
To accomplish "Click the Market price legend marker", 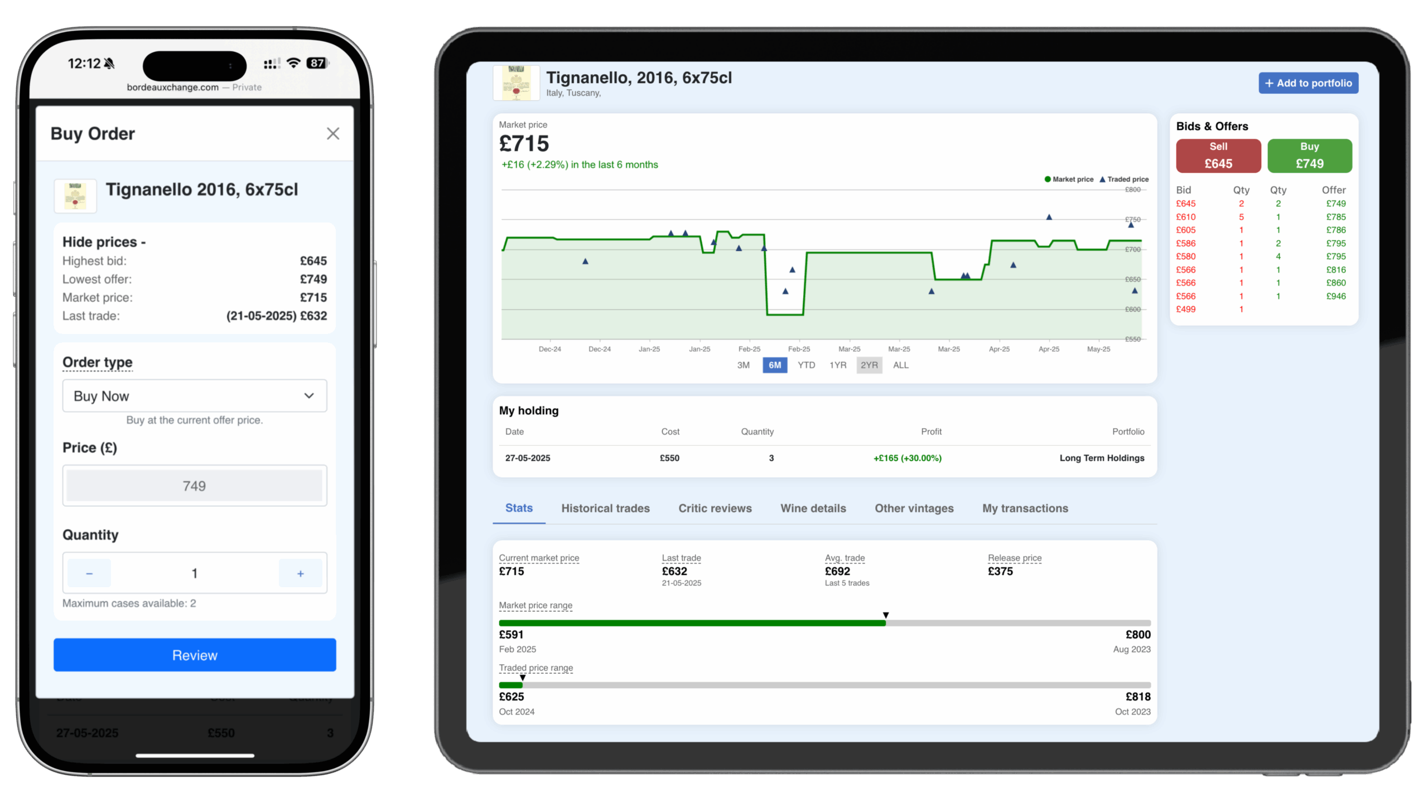I will pyautogui.click(x=1047, y=180).
